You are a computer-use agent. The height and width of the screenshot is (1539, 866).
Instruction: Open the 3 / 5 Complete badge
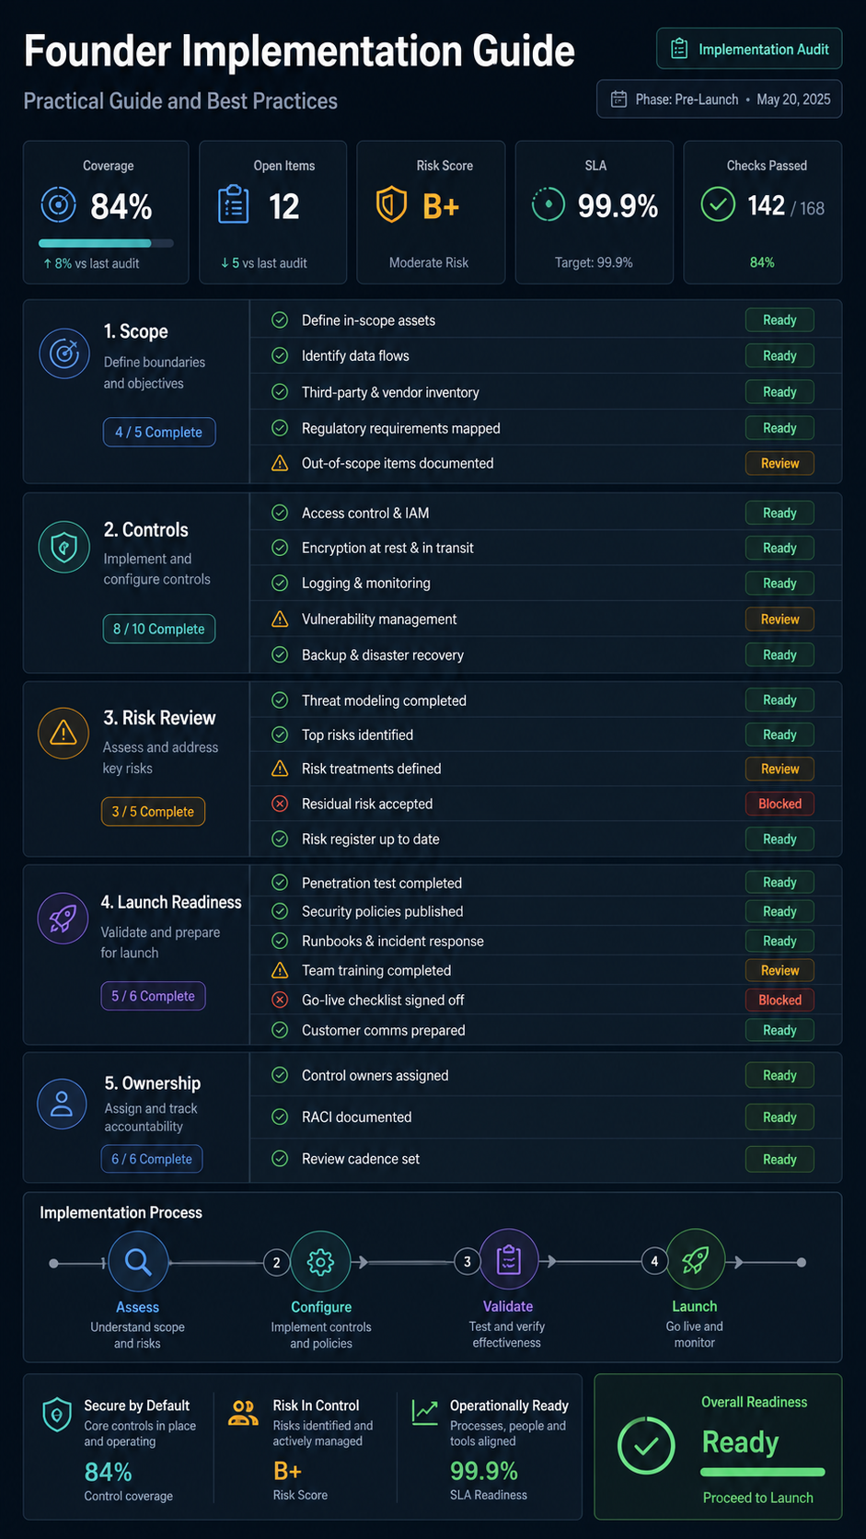pos(153,812)
